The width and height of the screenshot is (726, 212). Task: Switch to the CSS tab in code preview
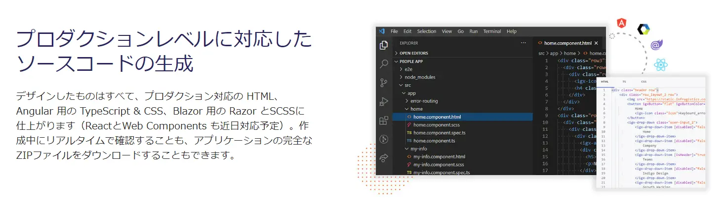(x=644, y=81)
